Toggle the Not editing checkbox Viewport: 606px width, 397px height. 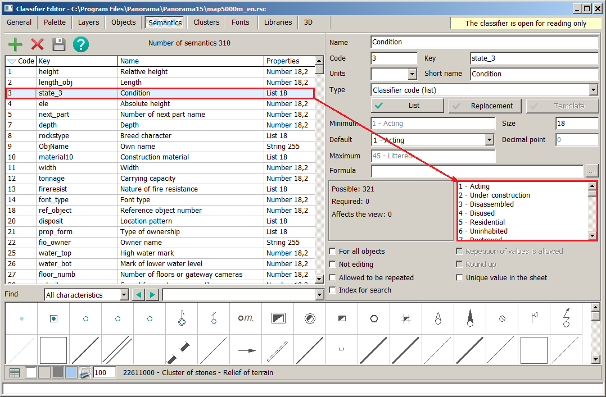[333, 264]
